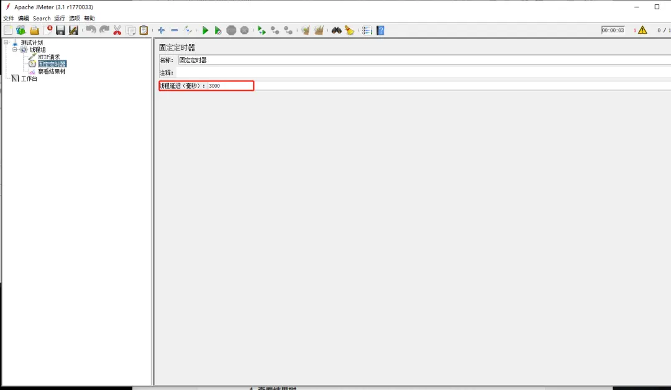
Task: Start the test with the green play icon
Action: pos(206,30)
